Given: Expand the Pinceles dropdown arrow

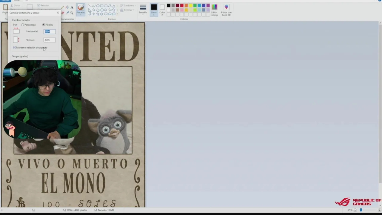Looking at the screenshot, I should pos(81,15).
